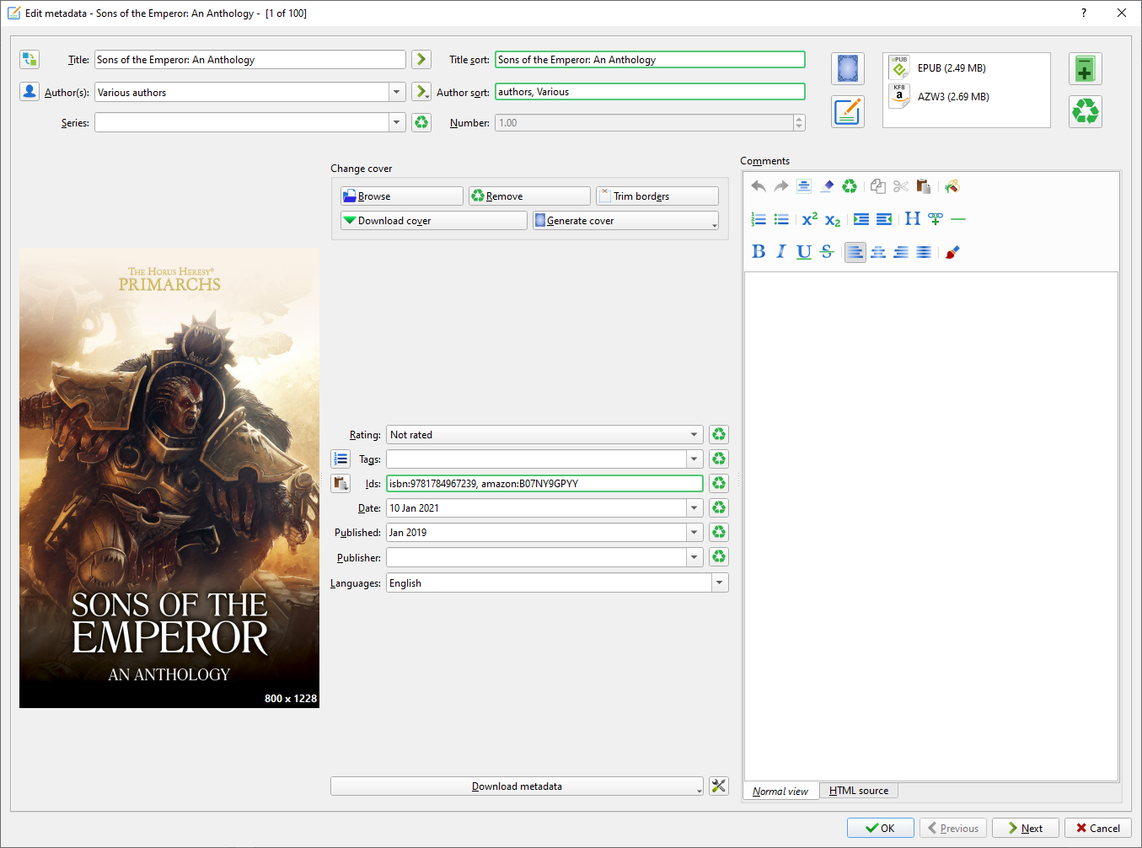Screen dimensions: 1142x848
Task: Expand the Rating dropdown
Action: (694, 435)
